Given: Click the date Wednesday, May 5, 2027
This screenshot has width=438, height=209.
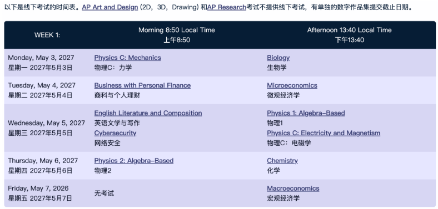Looking at the screenshot, I should 46,123.
